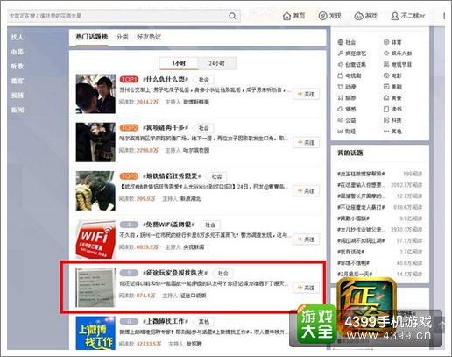Follow the #什么仇什么怨# topic with 关注

pyautogui.click(x=306, y=94)
